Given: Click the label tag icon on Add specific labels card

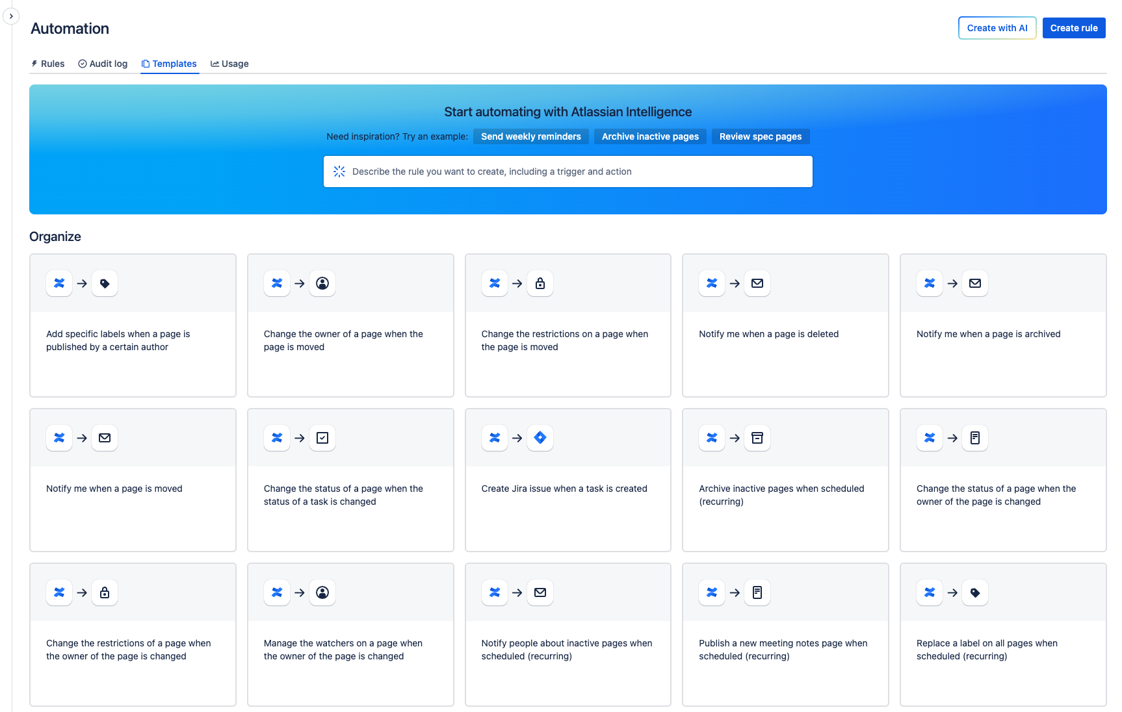Looking at the screenshot, I should [x=105, y=283].
